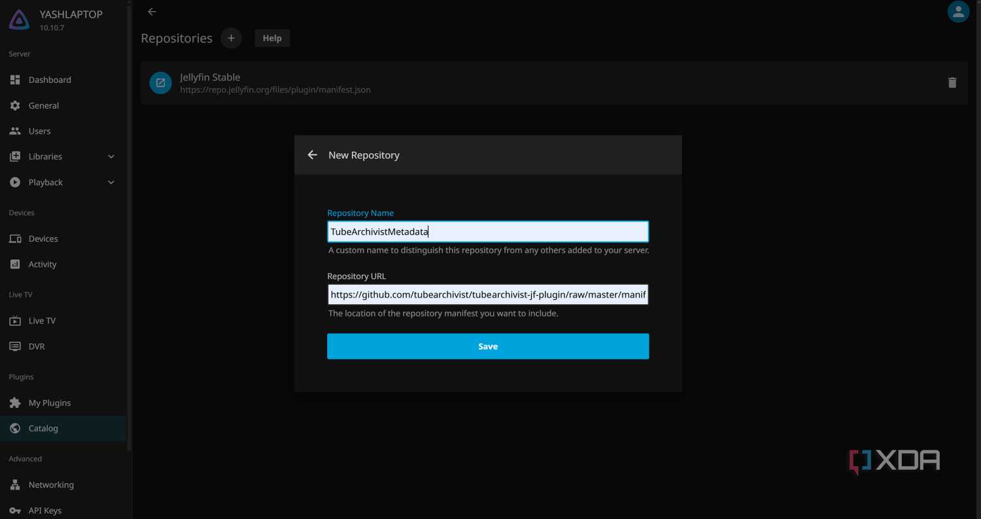Click the Jellyfin logo icon

click(18, 20)
